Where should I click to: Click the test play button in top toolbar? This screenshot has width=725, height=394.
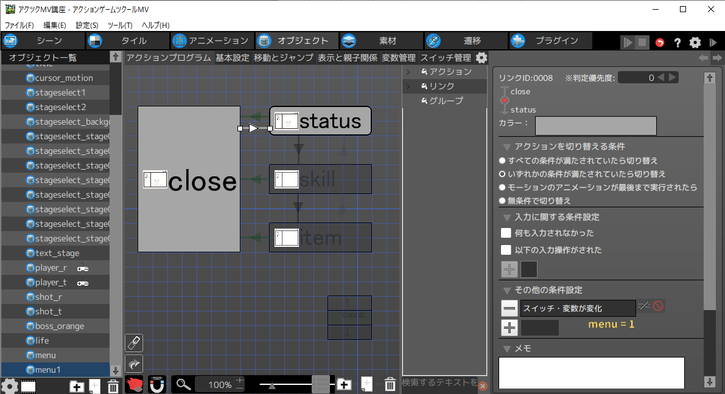[x=628, y=43]
